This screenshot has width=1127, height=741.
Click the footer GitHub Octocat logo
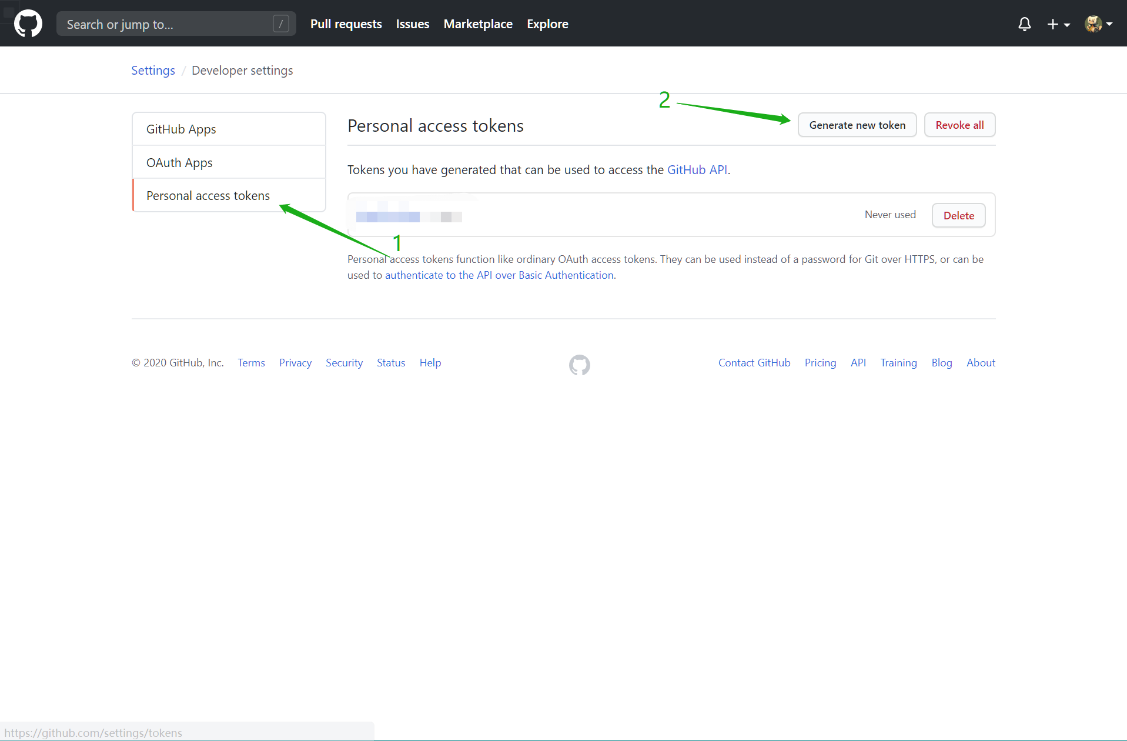pyautogui.click(x=579, y=365)
